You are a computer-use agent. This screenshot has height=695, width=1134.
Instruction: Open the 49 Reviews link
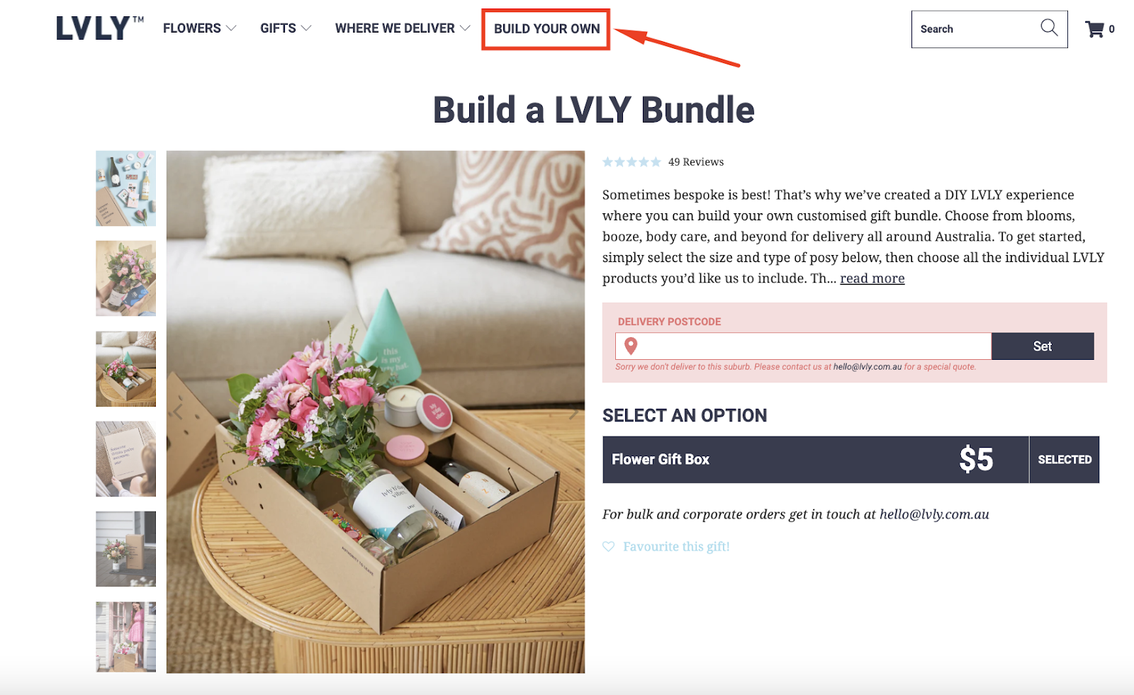[x=696, y=162]
